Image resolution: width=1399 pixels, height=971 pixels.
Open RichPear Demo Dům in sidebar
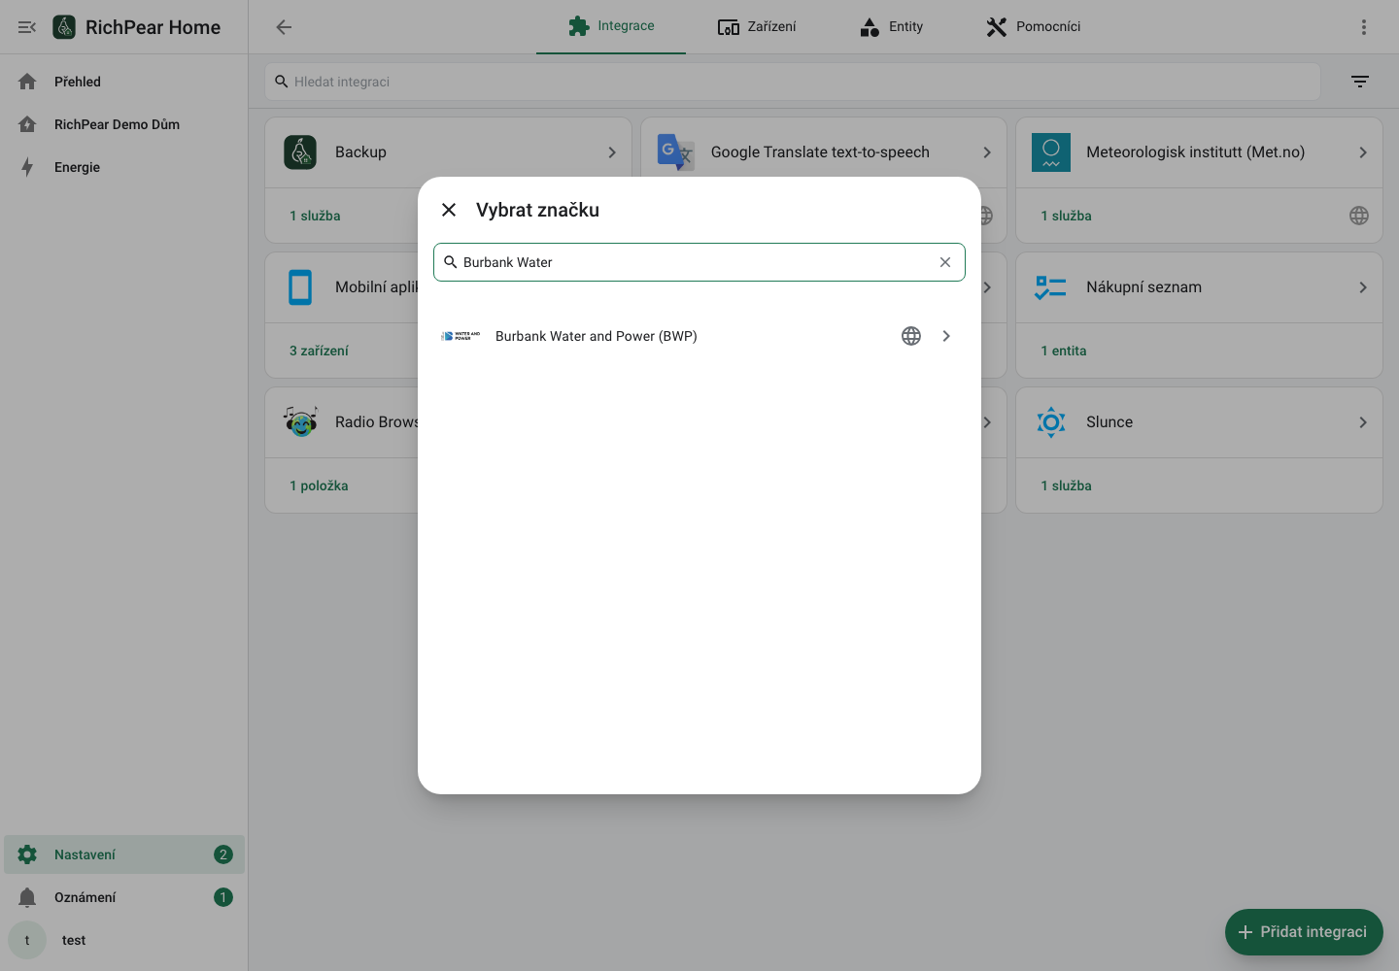(124, 124)
